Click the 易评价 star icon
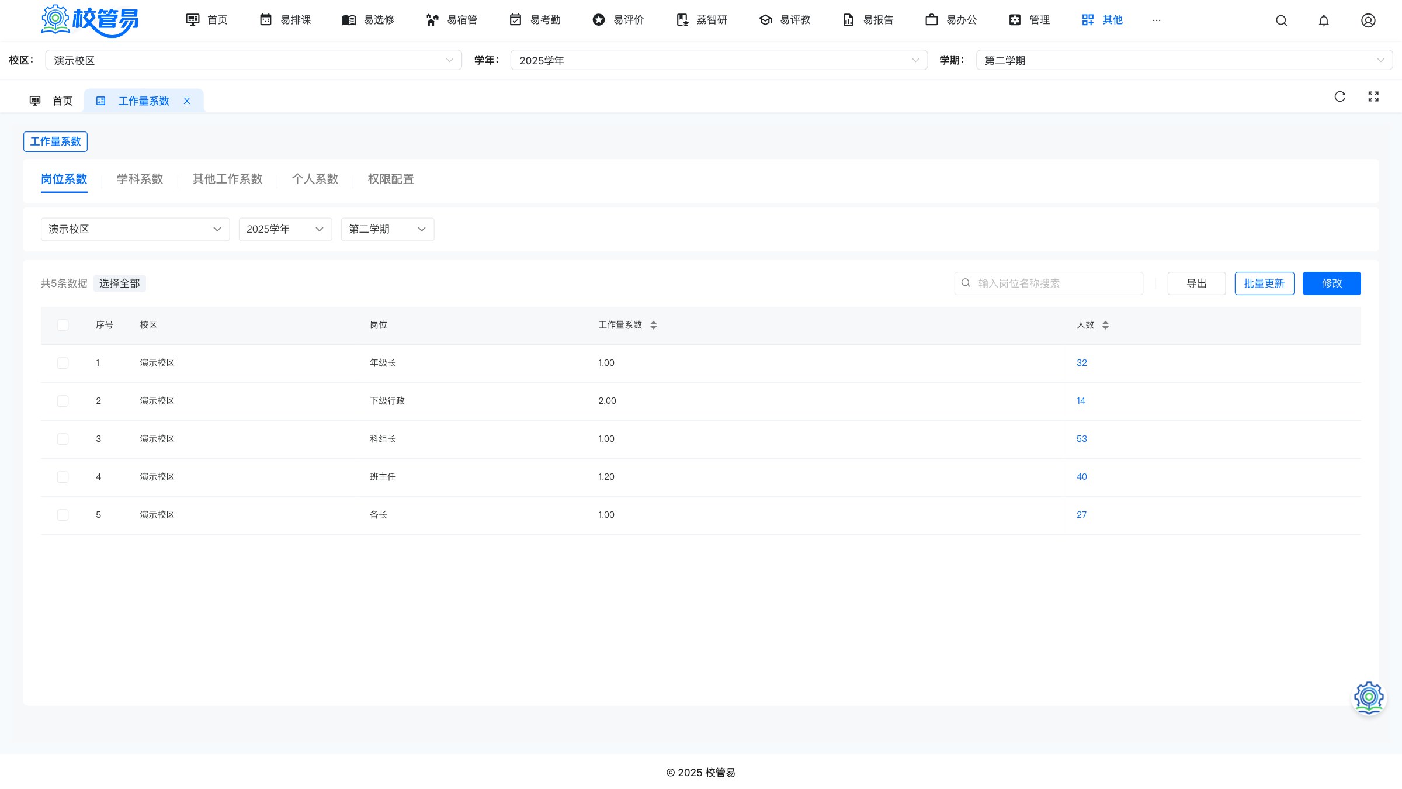This screenshot has height=789, width=1402. [599, 20]
